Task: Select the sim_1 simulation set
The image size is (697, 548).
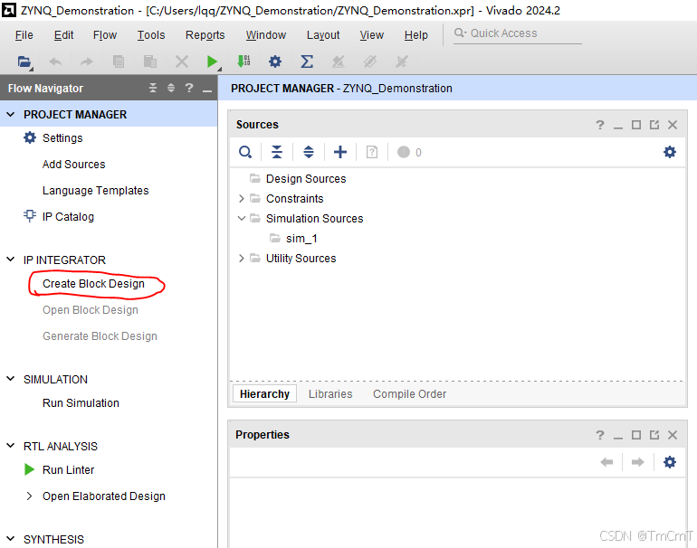Action: tap(301, 239)
